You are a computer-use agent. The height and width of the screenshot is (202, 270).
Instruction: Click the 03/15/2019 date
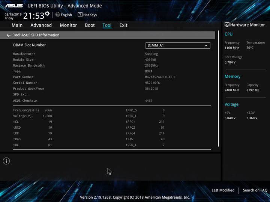click(13, 15)
